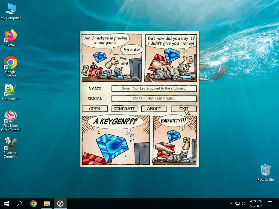Click the volume speaker tray icon
This screenshot has height=209, width=279.
[244, 204]
